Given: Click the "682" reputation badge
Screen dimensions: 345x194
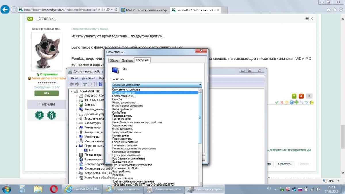Looking at the screenshot, I should pos(47,93).
